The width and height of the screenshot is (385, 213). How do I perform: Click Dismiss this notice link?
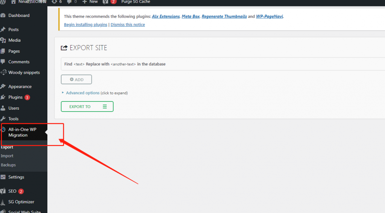(128, 24)
